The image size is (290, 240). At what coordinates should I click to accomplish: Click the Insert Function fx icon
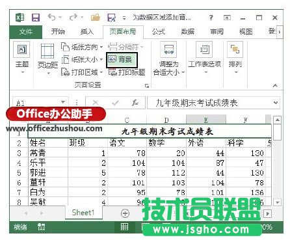point(135,102)
